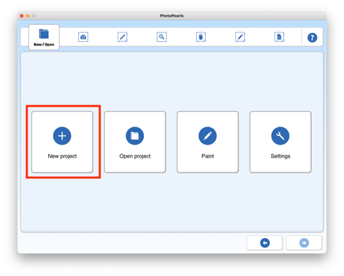This screenshot has width=344, height=276.
Task: Open the magnifying glass zoom step
Action: pos(162,37)
